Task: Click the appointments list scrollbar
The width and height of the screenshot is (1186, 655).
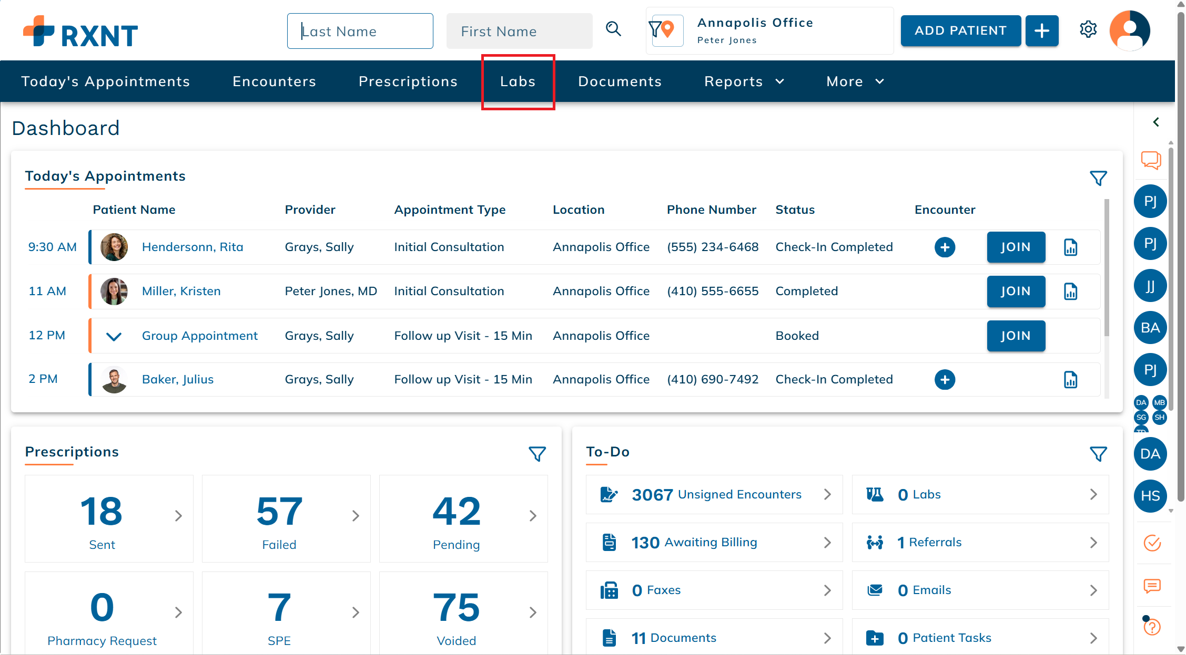Action: (x=1107, y=268)
